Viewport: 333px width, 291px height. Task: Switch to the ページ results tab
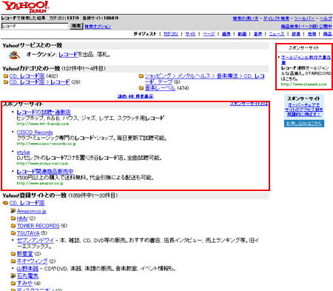point(209,34)
